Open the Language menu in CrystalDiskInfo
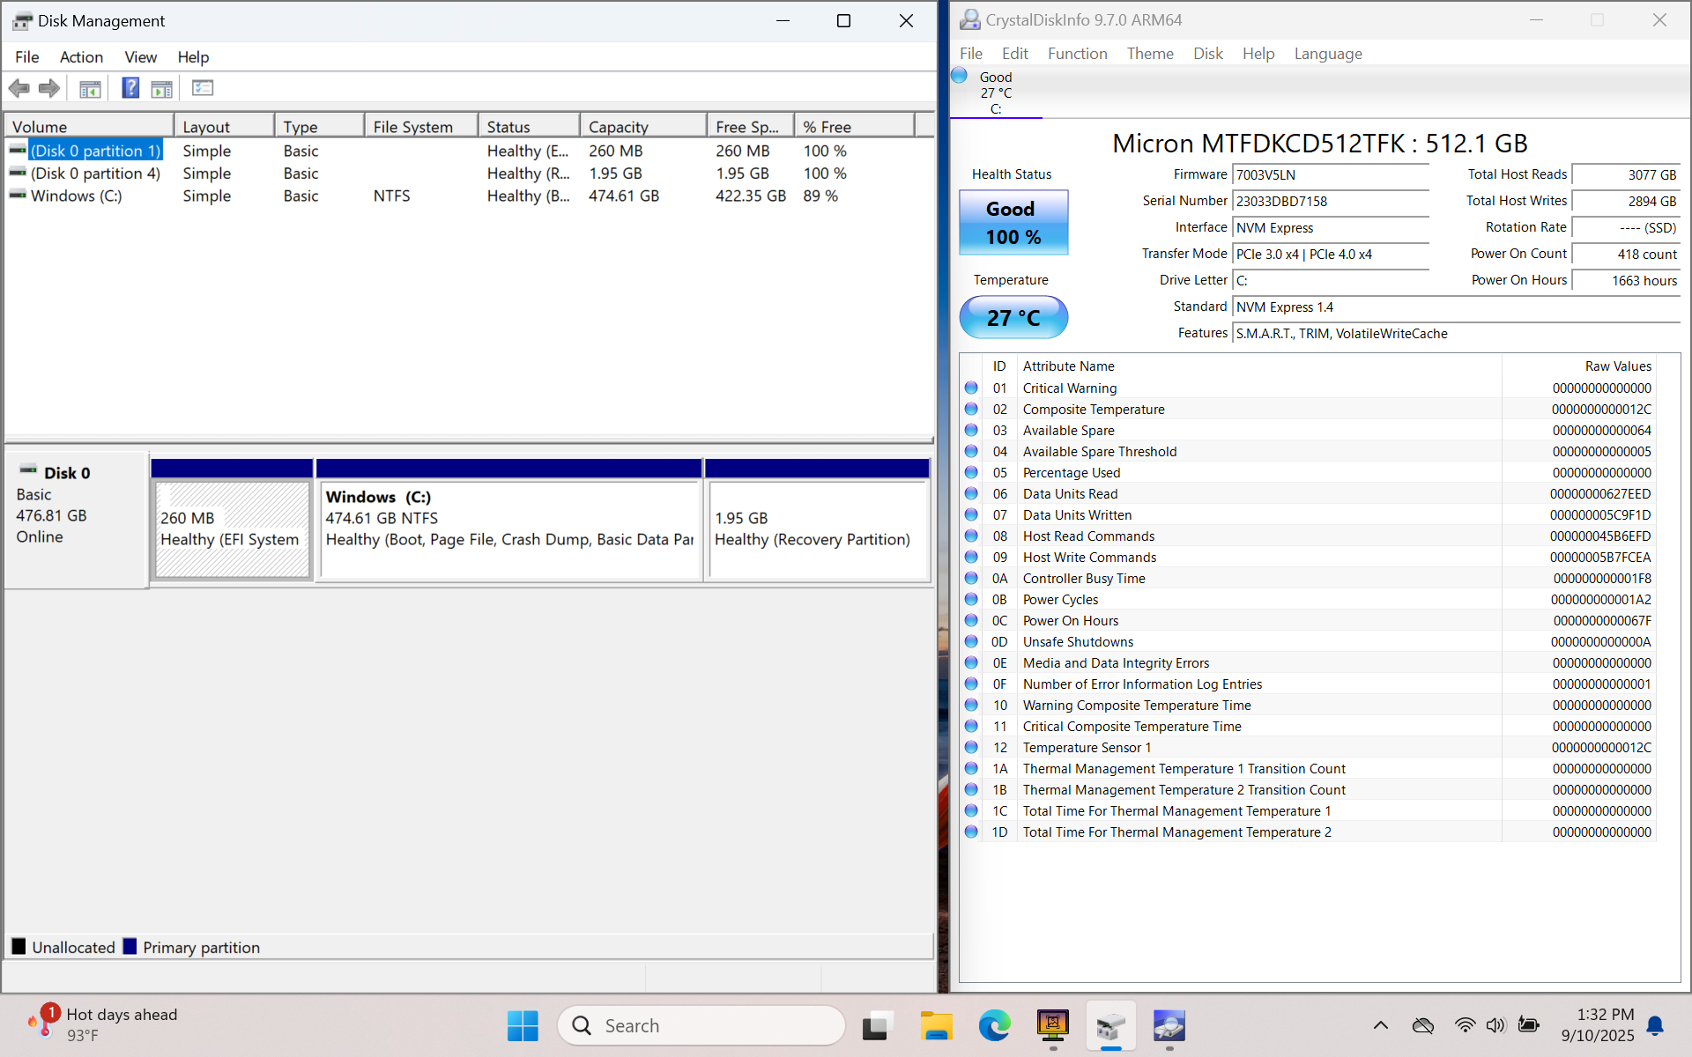Screen dimensions: 1692x1057 (x=1327, y=54)
